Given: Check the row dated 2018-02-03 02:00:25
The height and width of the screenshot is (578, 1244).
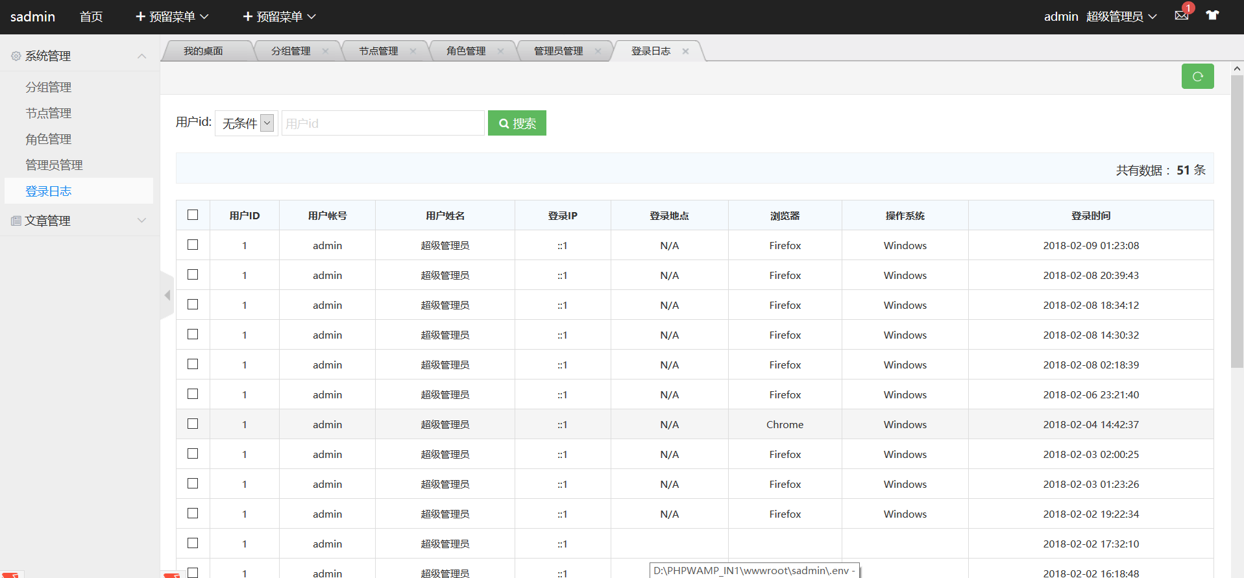Looking at the screenshot, I should pos(193,453).
